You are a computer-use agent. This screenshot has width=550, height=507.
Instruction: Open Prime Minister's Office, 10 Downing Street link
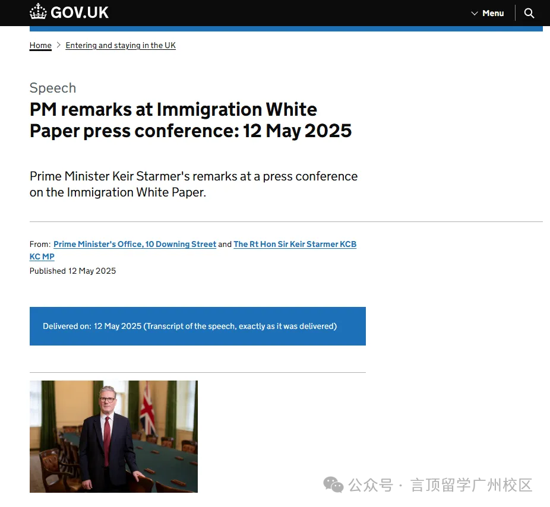135,244
